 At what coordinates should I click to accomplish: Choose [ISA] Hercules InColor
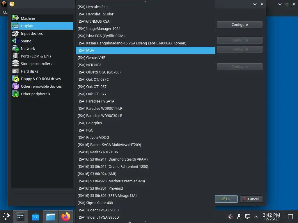click(145, 14)
